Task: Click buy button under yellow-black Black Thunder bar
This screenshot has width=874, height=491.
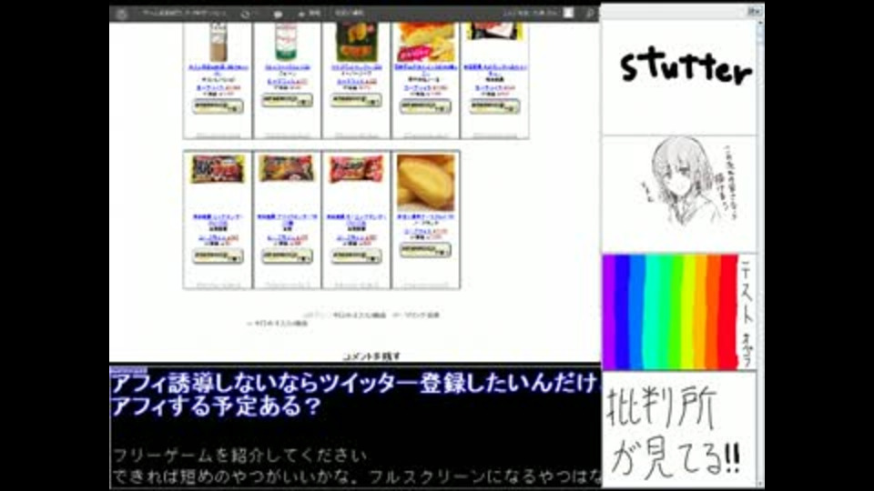Action: pos(218,256)
